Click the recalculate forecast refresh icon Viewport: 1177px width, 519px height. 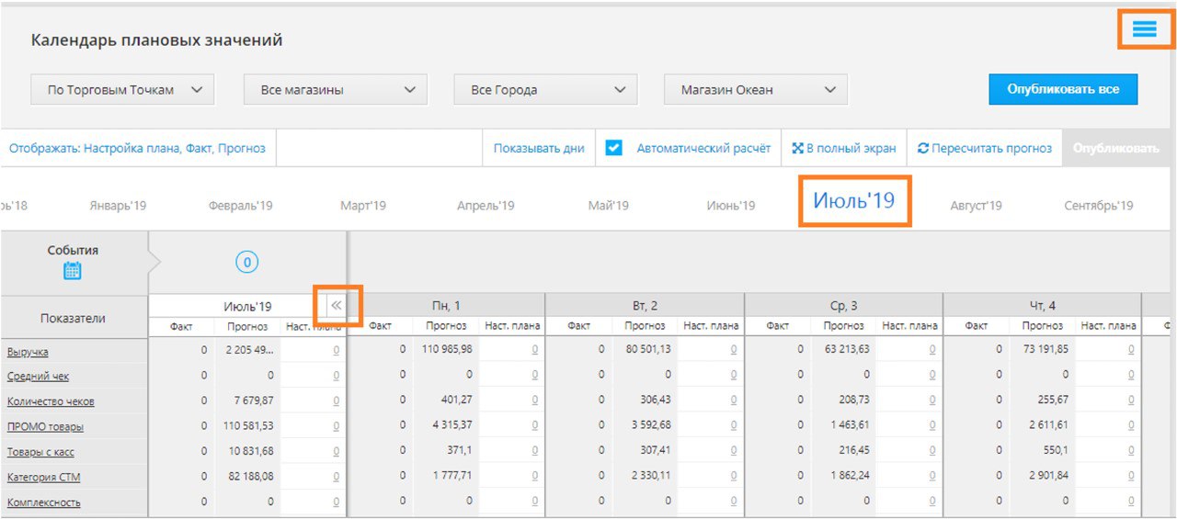[x=923, y=149]
